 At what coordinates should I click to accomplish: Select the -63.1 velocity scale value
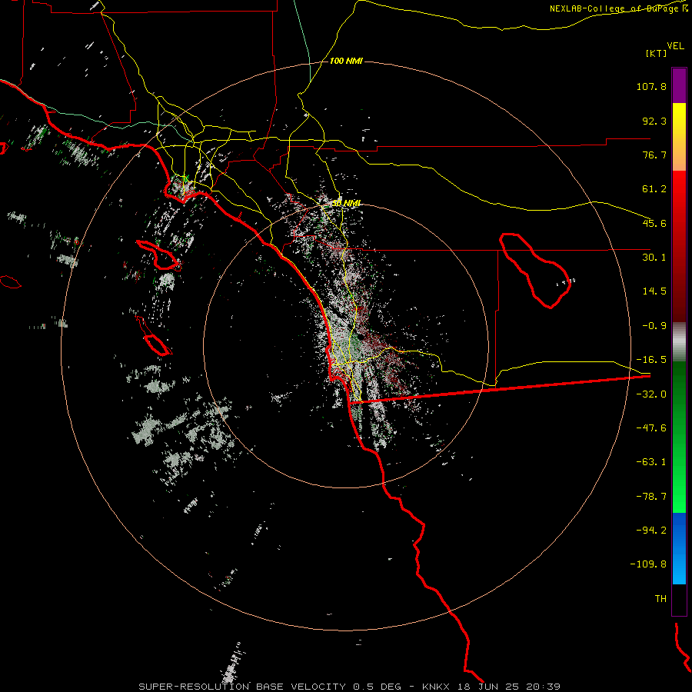tap(651, 462)
